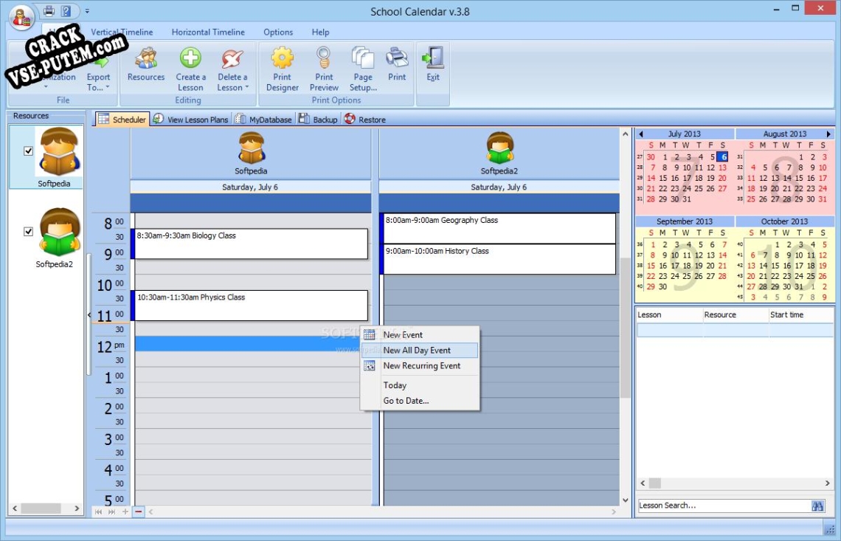Image resolution: width=841 pixels, height=541 pixels.
Task: Expand the Export To dropdown
Action: (106, 88)
